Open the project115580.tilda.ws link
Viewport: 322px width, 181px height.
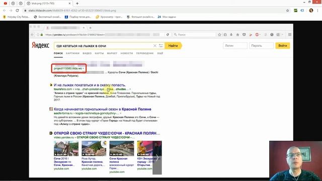point(68,68)
